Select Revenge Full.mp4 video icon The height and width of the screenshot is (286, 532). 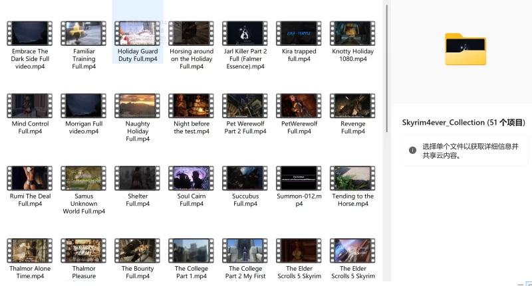(352, 106)
